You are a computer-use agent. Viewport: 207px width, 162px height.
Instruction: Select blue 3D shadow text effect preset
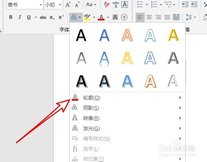coord(127,81)
